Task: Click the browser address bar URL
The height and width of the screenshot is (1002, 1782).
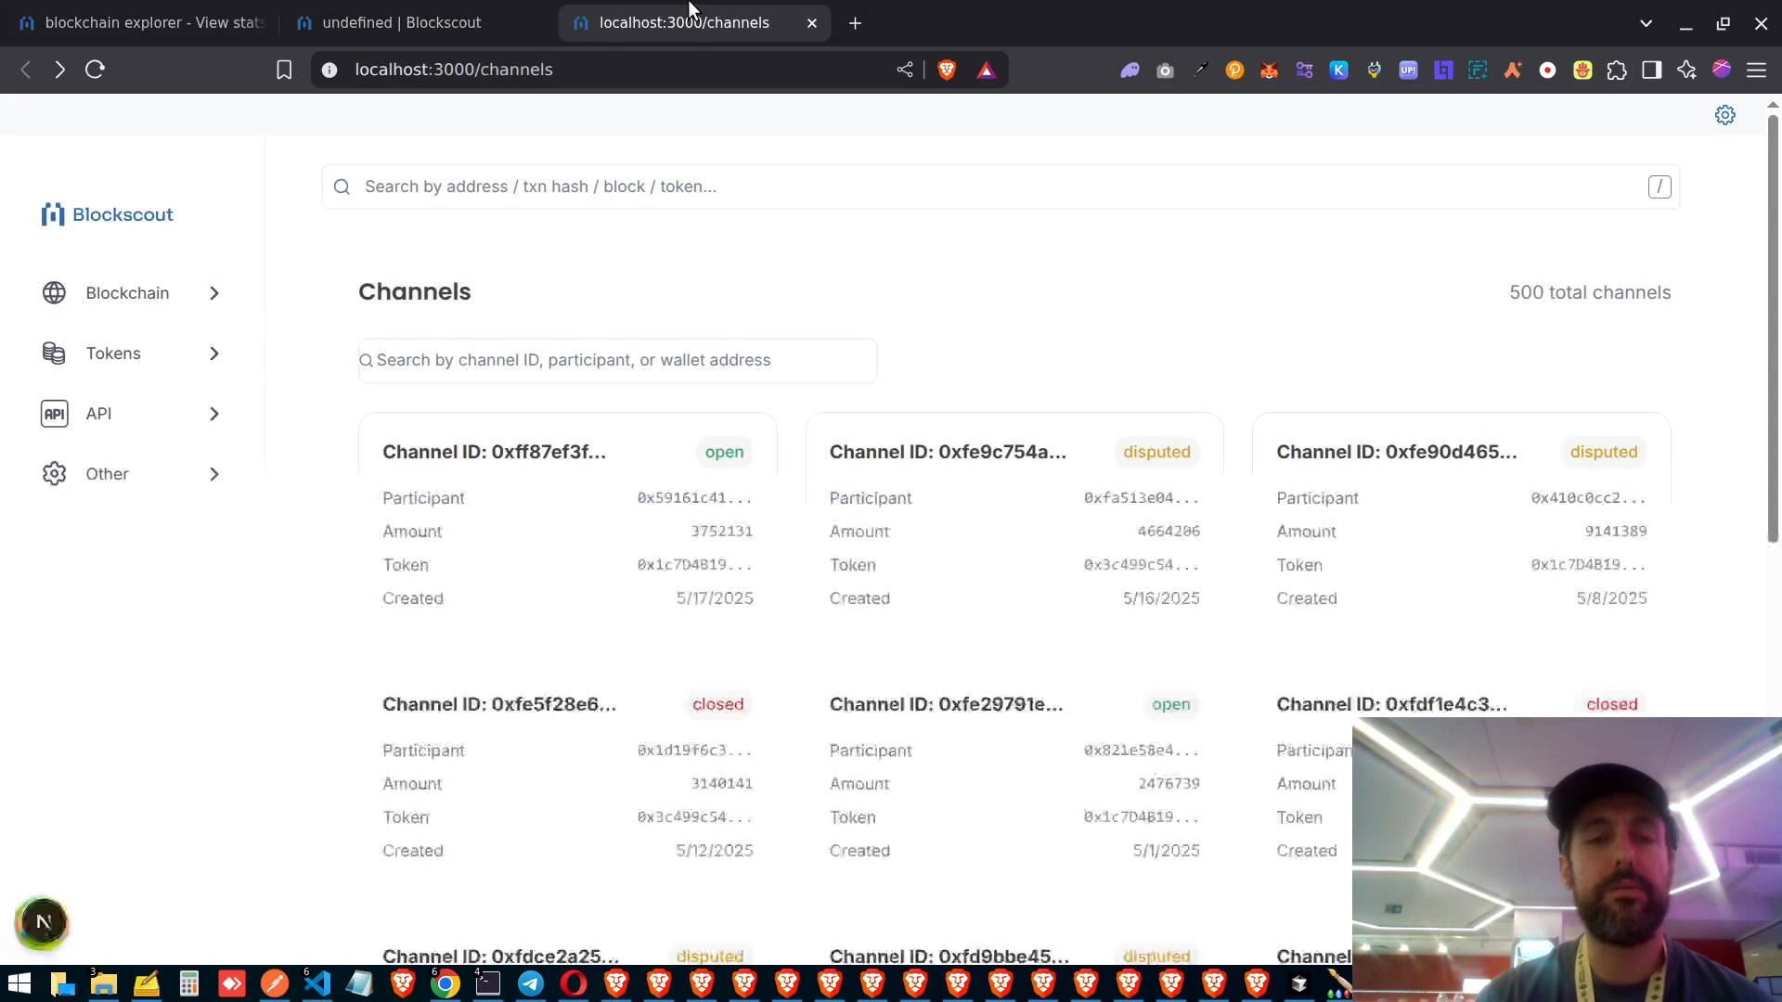Action: tap(454, 70)
